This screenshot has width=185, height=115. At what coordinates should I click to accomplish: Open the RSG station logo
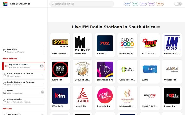[x=60, y=43]
